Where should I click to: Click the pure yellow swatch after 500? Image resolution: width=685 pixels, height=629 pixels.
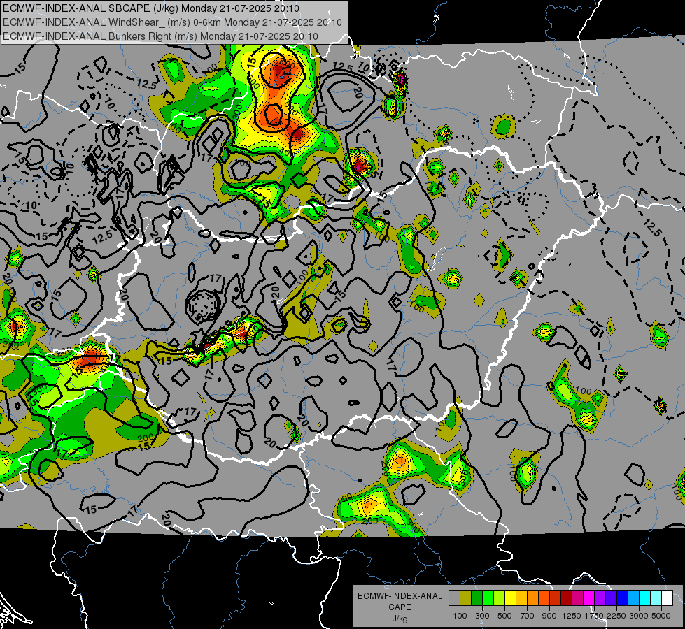510,598
